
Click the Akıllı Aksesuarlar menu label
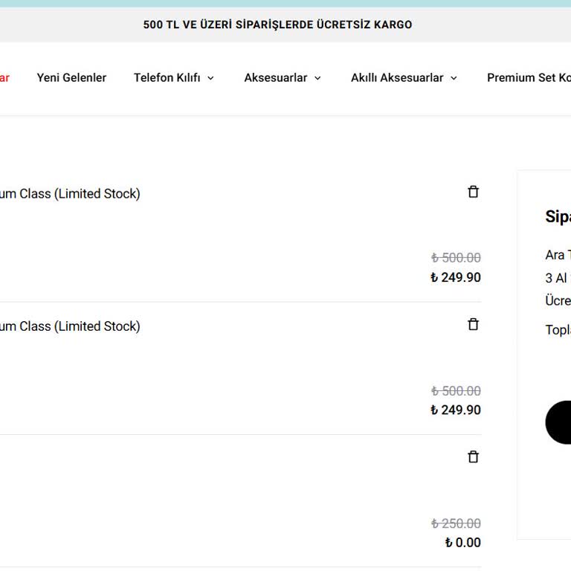tap(397, 77)
